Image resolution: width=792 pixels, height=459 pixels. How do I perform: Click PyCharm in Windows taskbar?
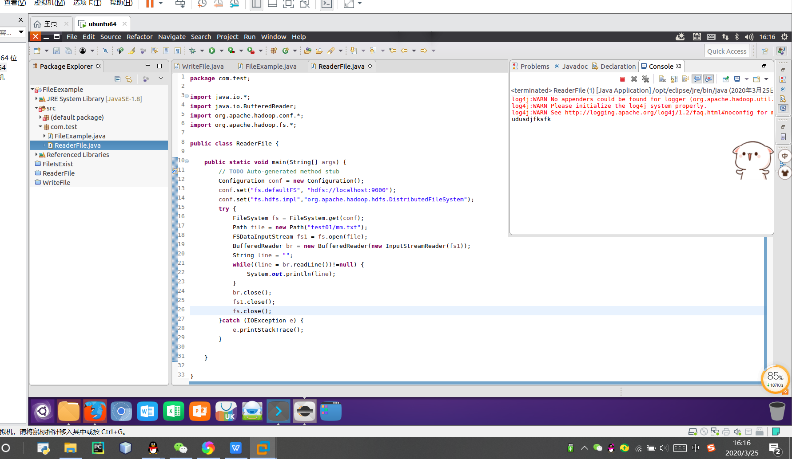98,448
